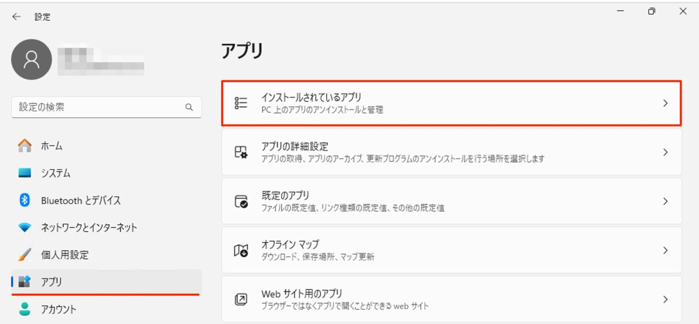Image resolution: width=699 pixels, height=324 pixels.
Task: Select アプリ in the sidebar menu
Action: coord(52,282)
